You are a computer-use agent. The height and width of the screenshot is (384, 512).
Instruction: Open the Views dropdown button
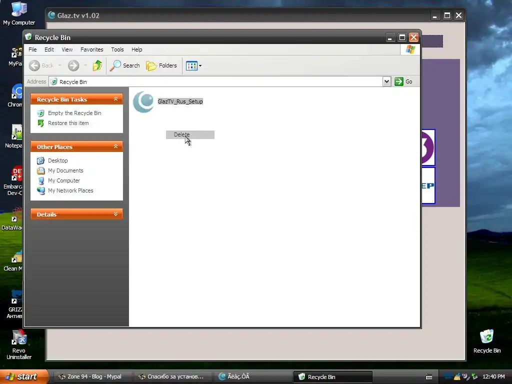pyautogui.click(x=193, y=65)
